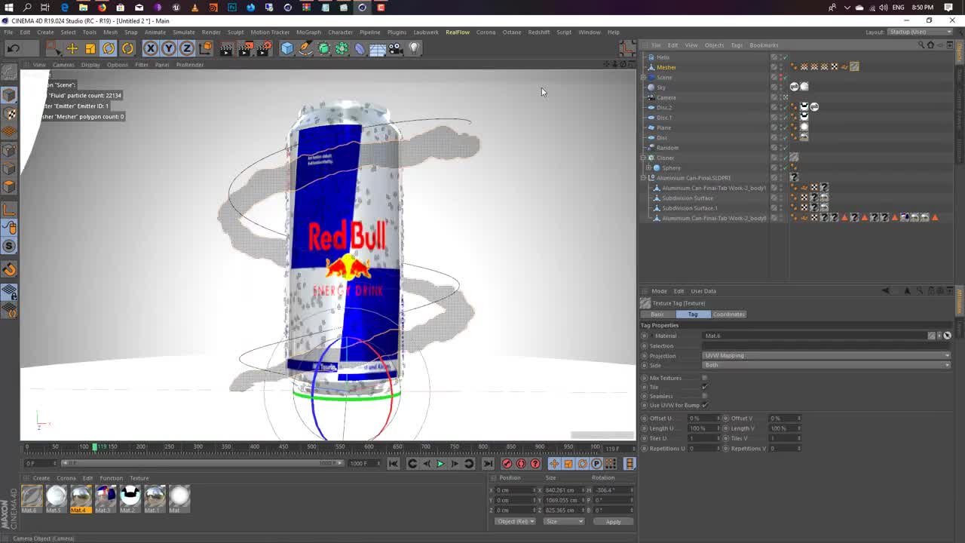The width and height of the screenshot is (965, 543).
Task: Click the Record Active Objects button
Action: tap(507, 464)
